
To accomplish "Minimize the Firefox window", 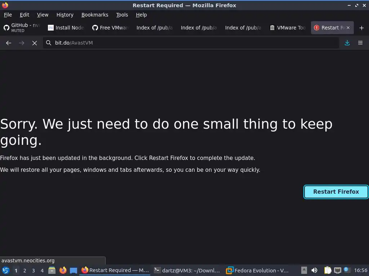I will coord(349,5).
